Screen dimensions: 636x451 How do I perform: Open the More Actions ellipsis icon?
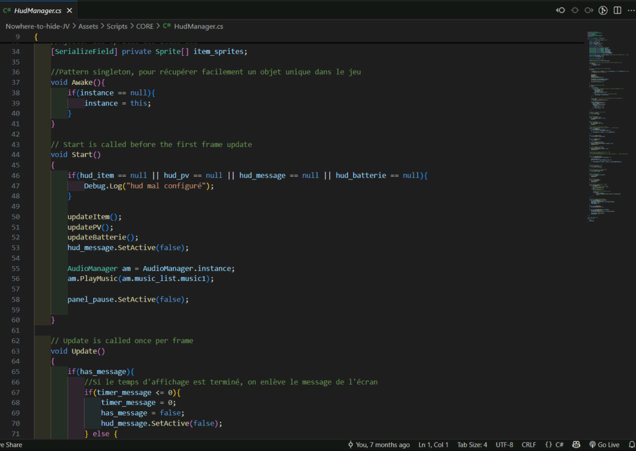(x=631, y=11)
